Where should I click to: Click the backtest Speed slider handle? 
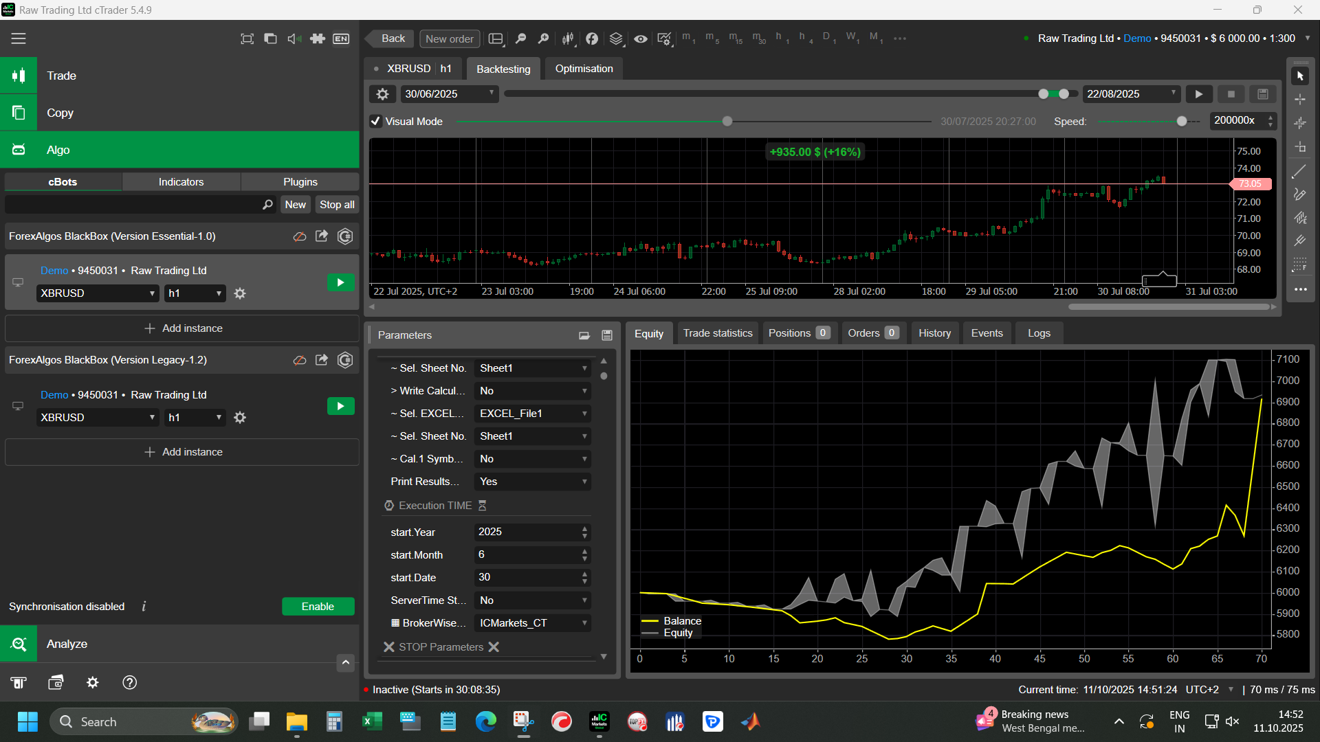coord(1182,122)
